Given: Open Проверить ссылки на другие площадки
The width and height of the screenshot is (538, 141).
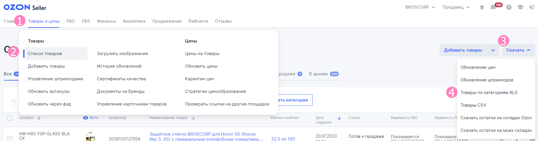Looking at the screenshot, I should [x=227, y=104].
